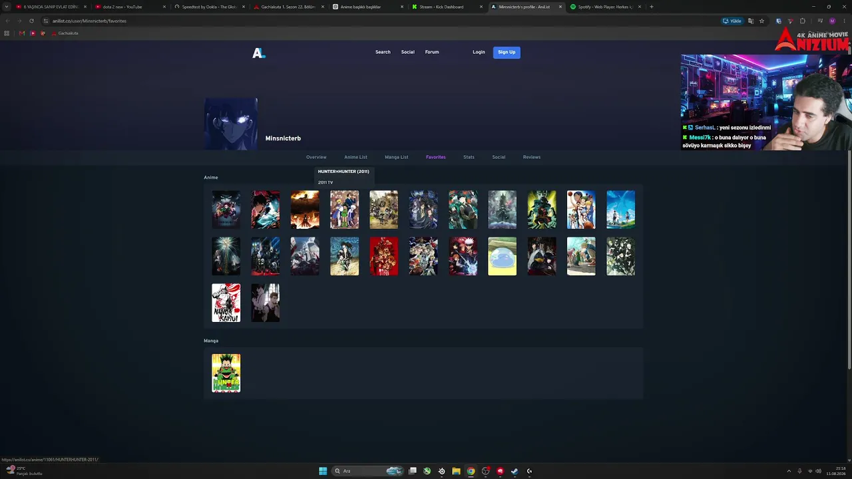852x479 pixels.
Task: Open the Hunter manga cover under Manga
Action: (226, 373)
